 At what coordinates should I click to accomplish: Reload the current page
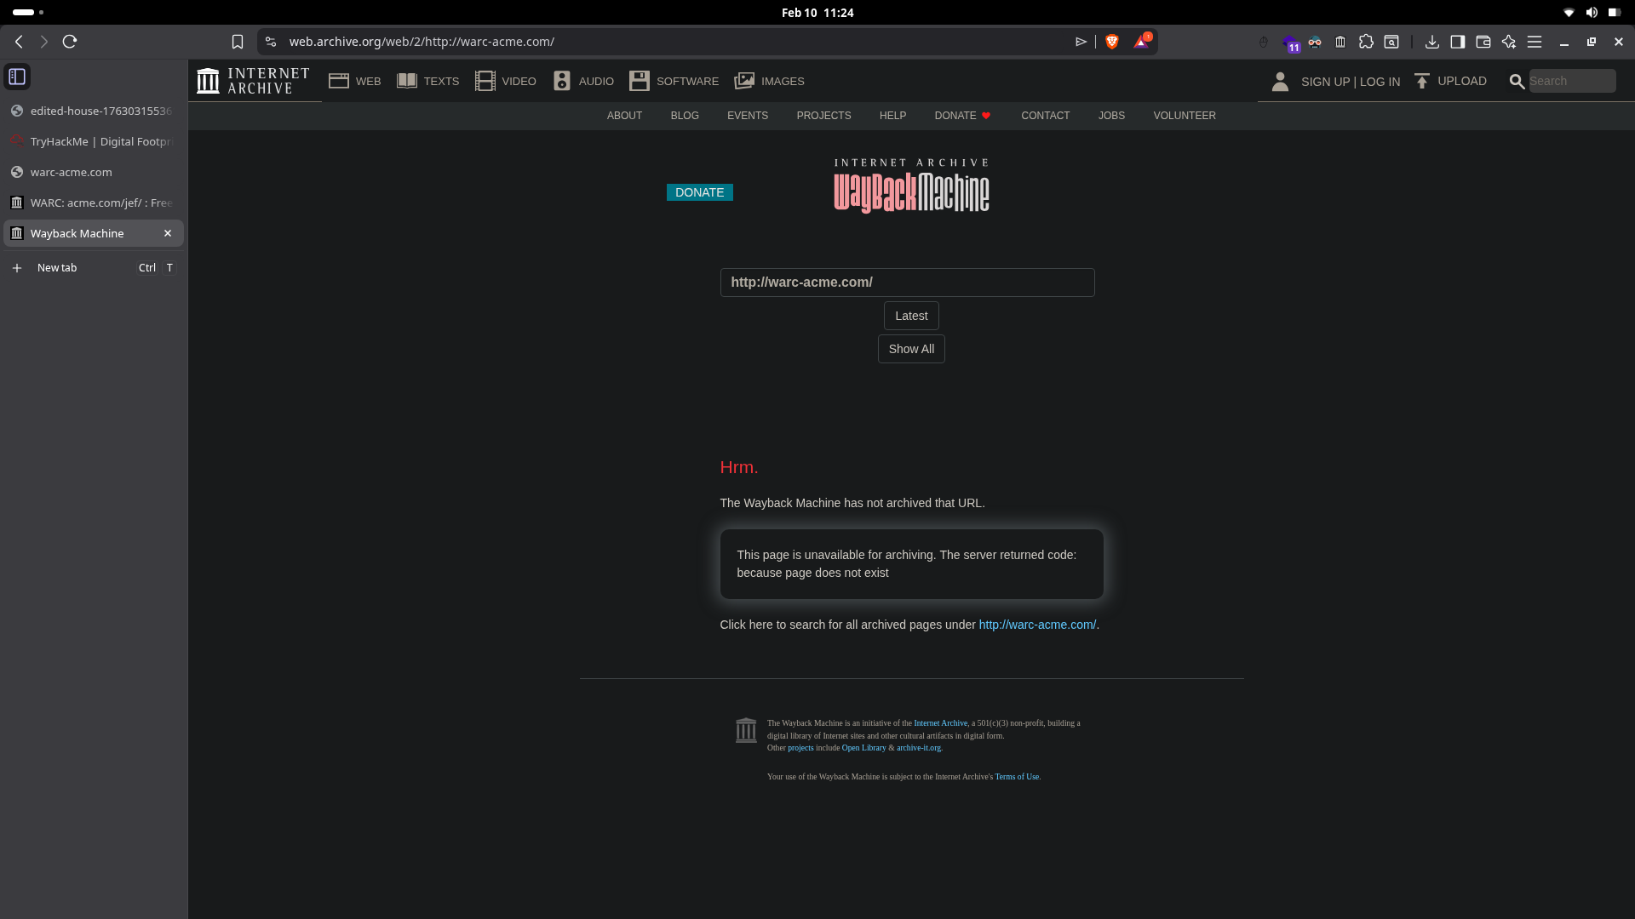click(70, 42)
